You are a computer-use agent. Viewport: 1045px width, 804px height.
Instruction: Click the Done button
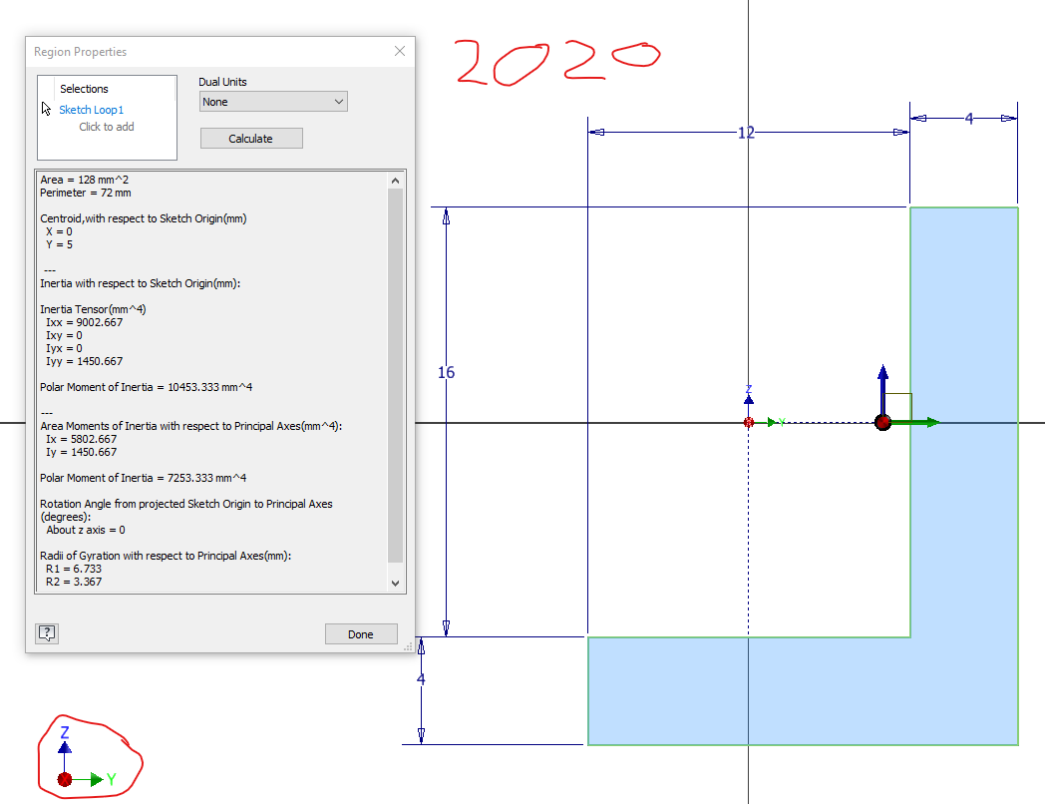(x=360, y=633)
